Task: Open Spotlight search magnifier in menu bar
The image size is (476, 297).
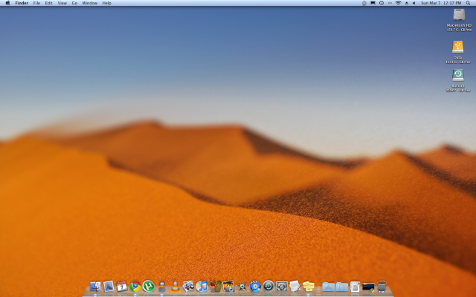Action: (x=468, y=3)
